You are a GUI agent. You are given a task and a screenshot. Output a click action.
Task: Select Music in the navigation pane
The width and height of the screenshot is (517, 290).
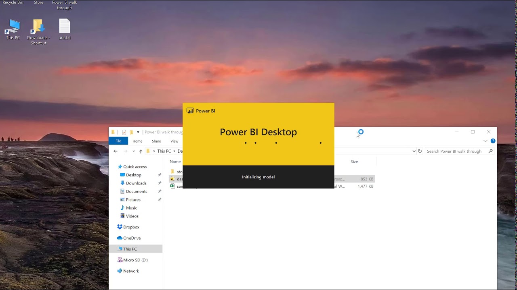131,208
